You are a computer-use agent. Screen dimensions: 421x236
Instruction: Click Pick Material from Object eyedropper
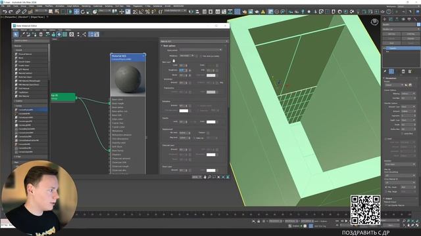coord(23,34)
